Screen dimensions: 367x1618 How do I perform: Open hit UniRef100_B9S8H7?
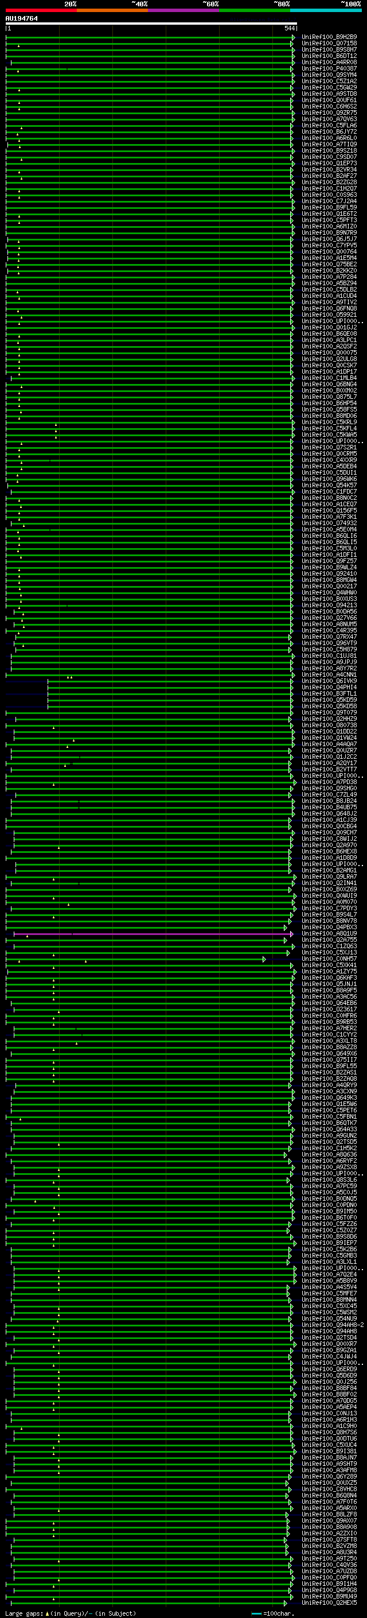pos(329,49)
